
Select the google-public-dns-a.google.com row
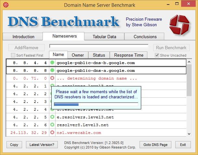click(96, 71)
